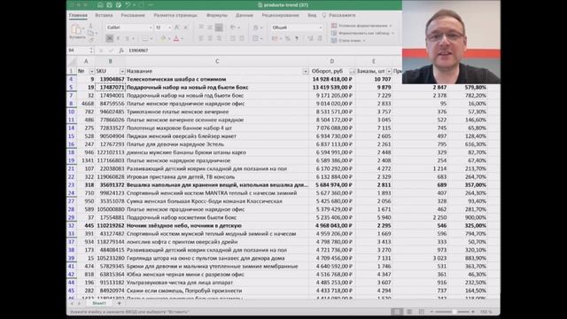Click the red Font Color A icon
Screen dimensions: 567x319
pos(176,38)
